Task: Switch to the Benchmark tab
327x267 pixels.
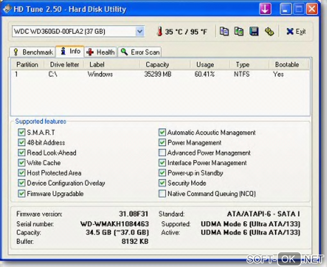Action: [x=33, y=52]
